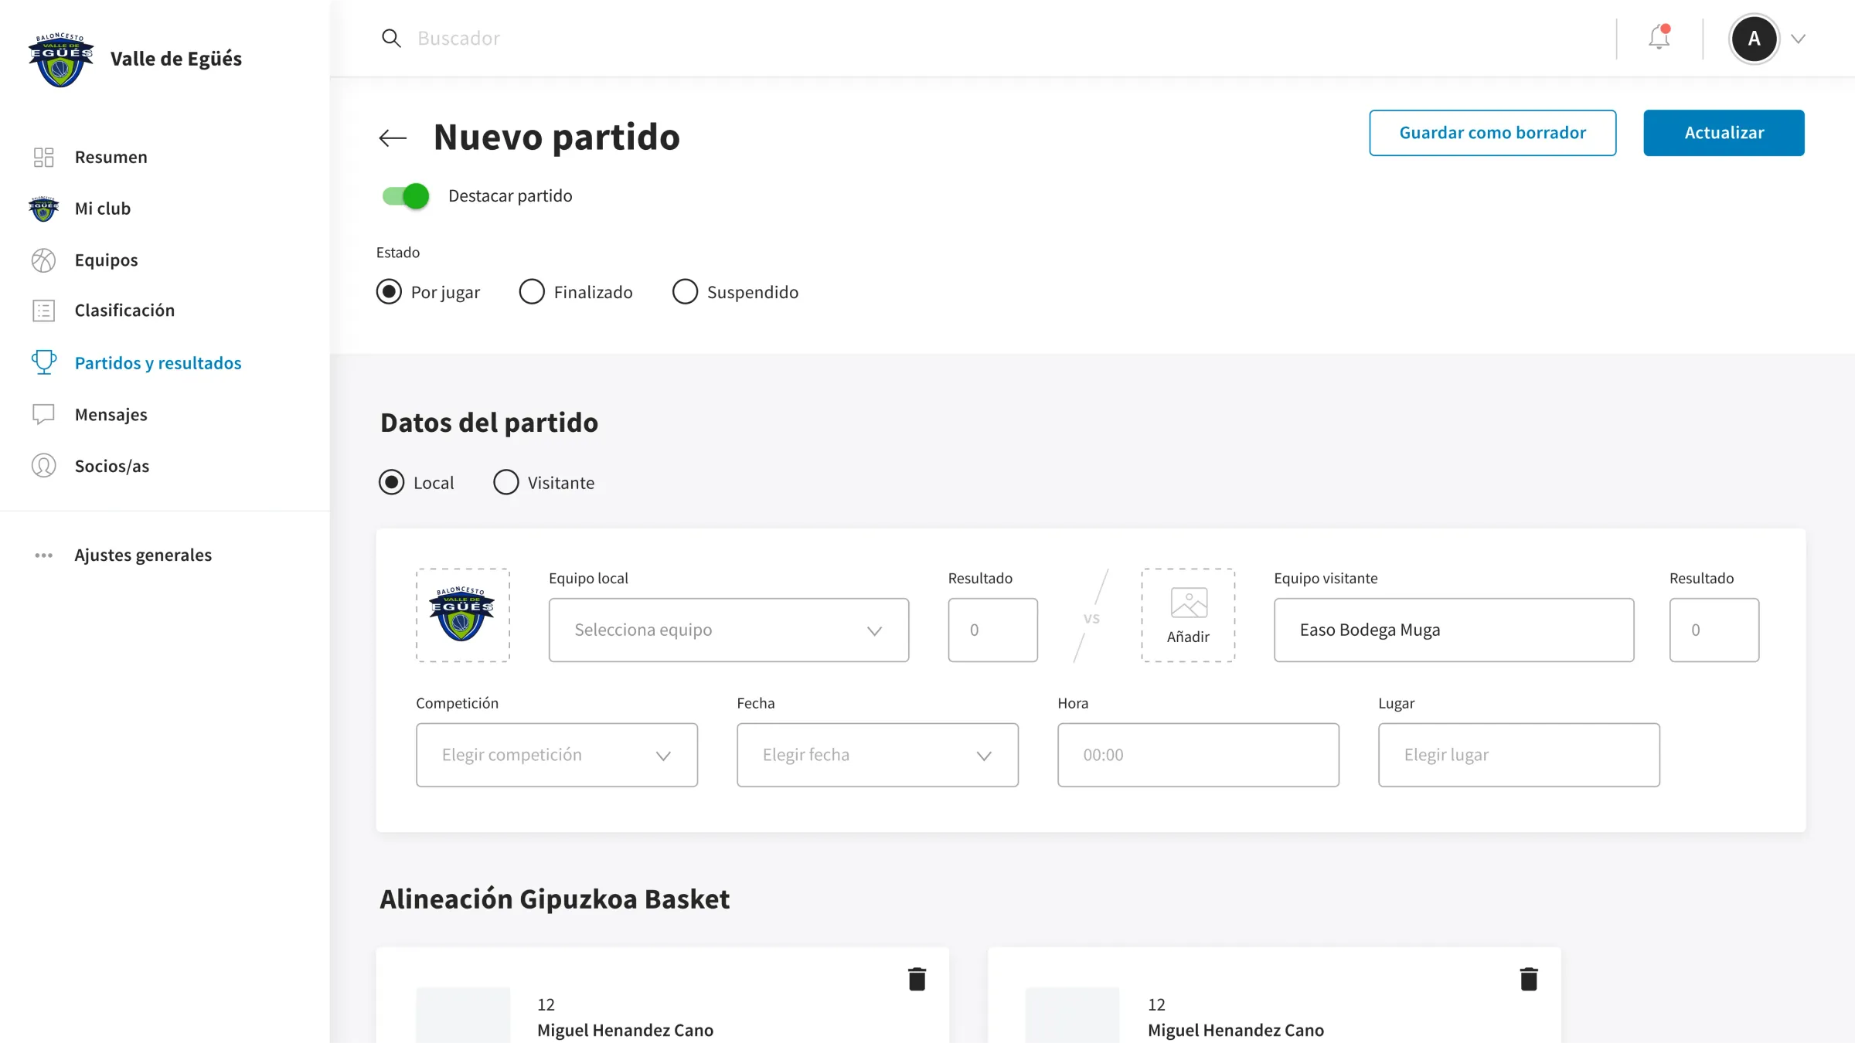The image size is (1855, 1043).
Task: Open the Equipos menu item
Action: (106, 260)
